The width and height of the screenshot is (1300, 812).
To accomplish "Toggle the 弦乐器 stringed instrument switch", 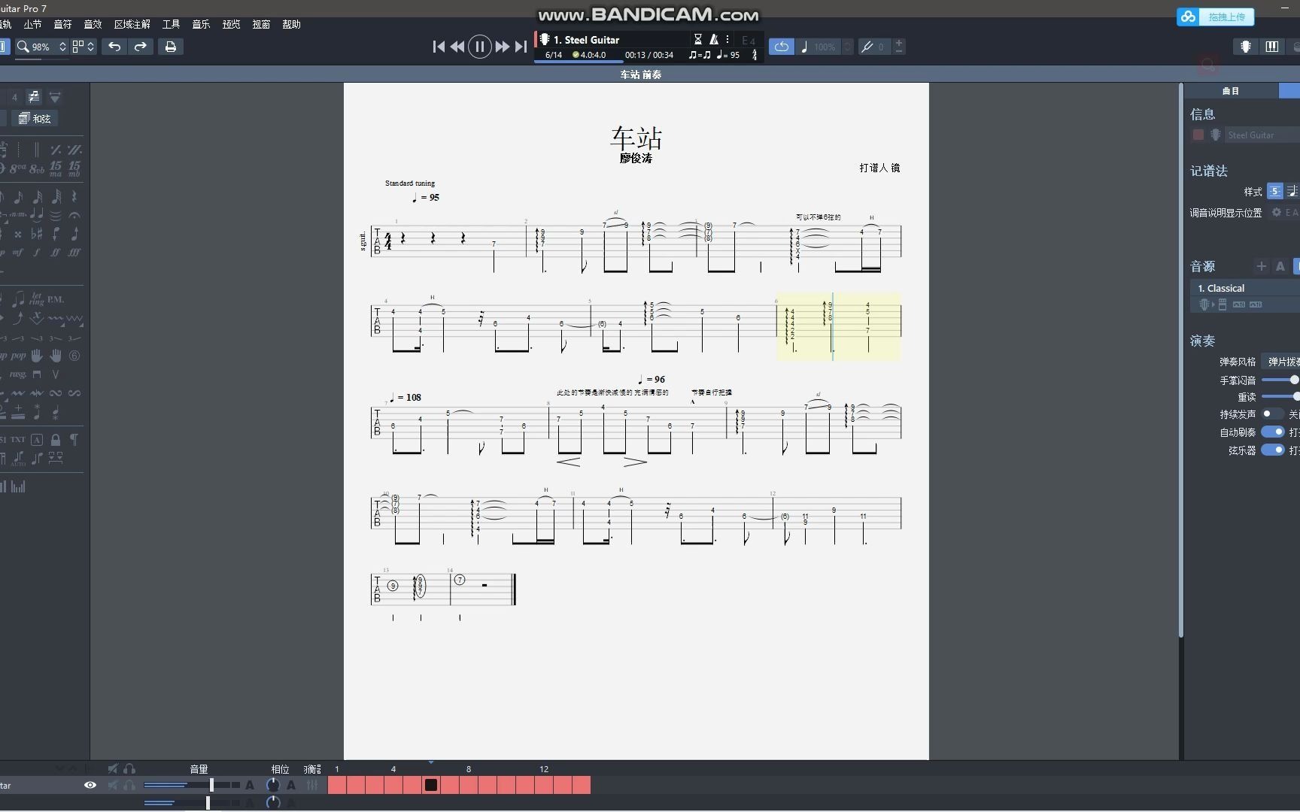I will click(x=1273, y=450).
